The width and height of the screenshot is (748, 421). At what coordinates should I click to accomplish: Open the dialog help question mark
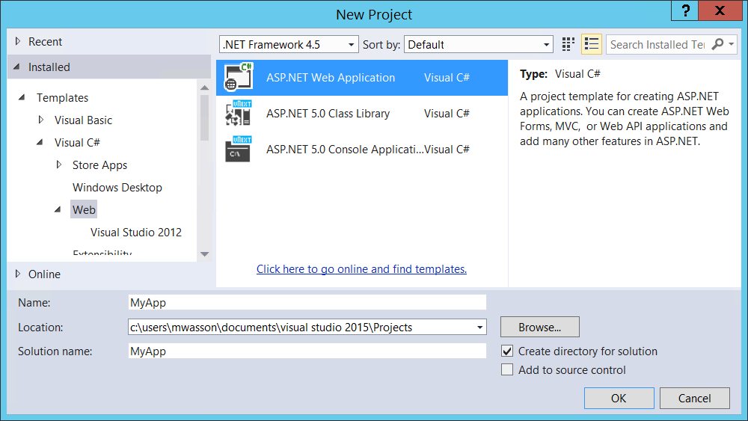pos(685,10)
